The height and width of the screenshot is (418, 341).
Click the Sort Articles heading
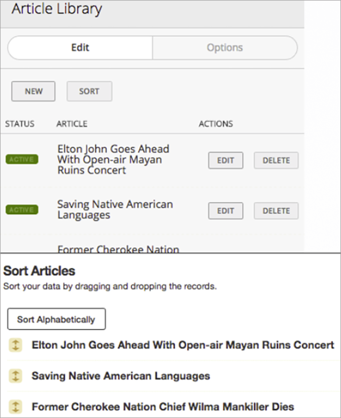[39, 271]
